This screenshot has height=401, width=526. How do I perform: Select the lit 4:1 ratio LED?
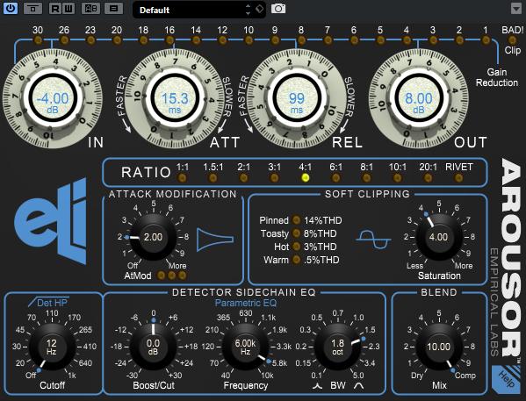tap(305, 178)
